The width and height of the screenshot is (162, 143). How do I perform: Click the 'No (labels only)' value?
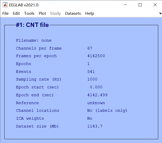coord(107,110)
